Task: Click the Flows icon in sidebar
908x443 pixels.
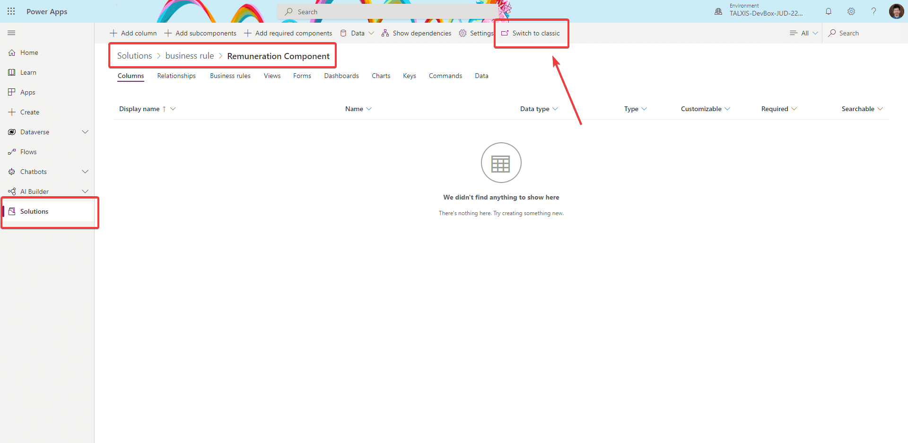Action: point(12,152)
